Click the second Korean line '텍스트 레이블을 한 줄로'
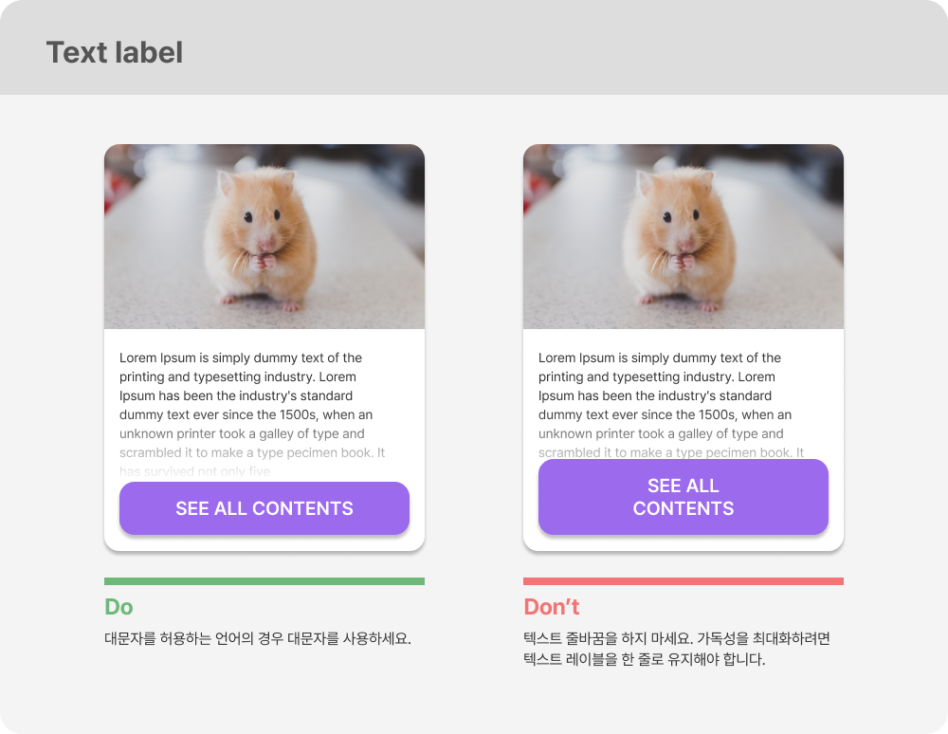948x734 pixels. click(x=645, y=659)
